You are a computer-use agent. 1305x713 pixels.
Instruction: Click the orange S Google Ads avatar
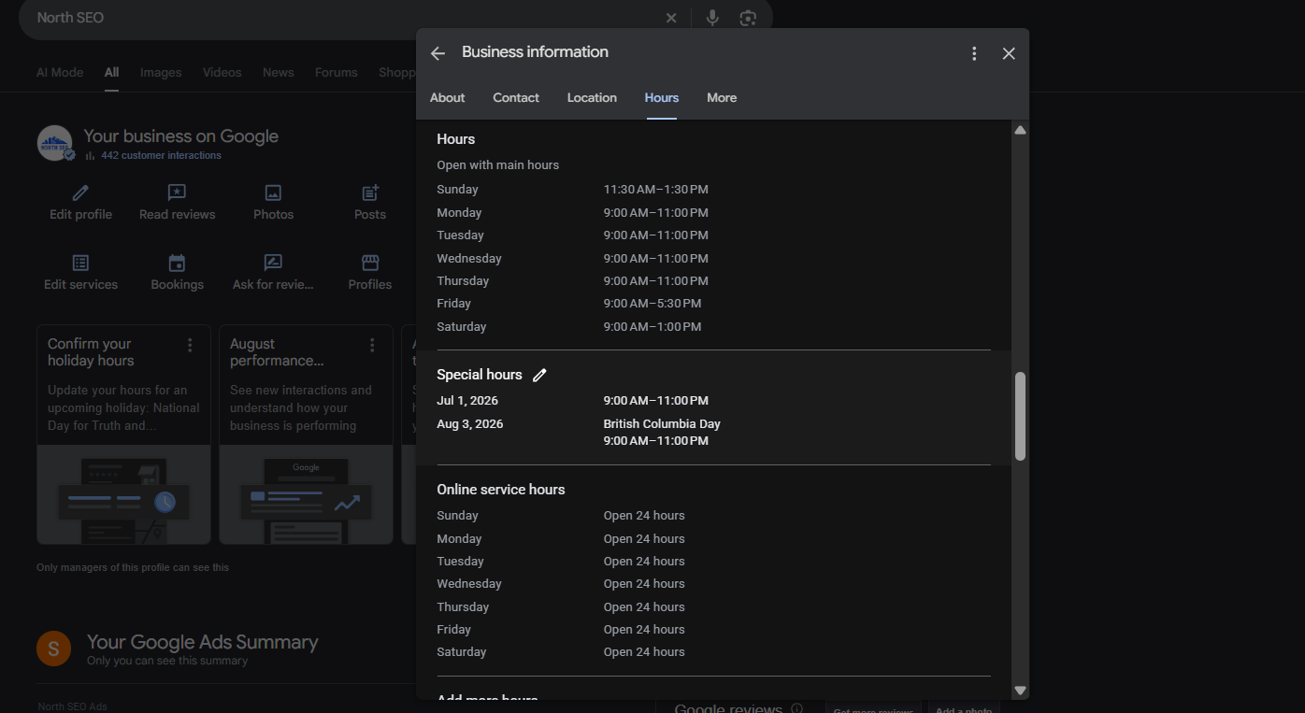tap(53, 649)
